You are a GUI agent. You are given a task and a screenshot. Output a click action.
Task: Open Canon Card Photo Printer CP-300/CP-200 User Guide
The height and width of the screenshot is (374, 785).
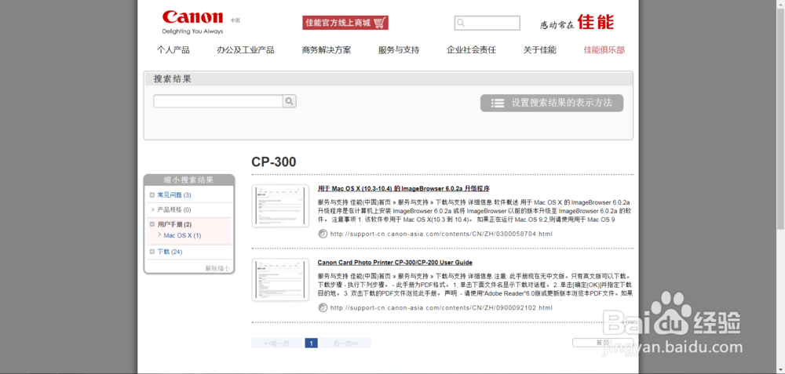395,263
